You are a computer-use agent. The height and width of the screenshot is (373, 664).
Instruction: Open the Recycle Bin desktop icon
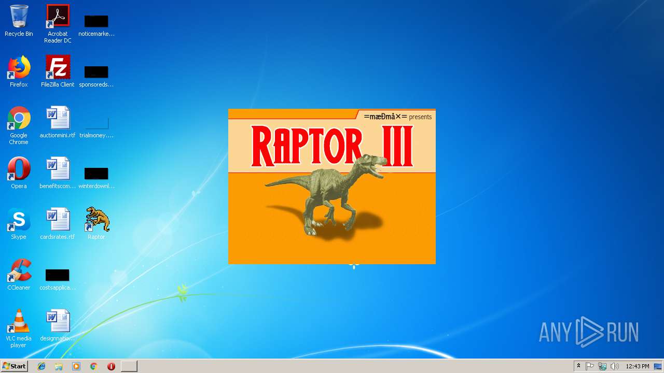tap(19, 21)
